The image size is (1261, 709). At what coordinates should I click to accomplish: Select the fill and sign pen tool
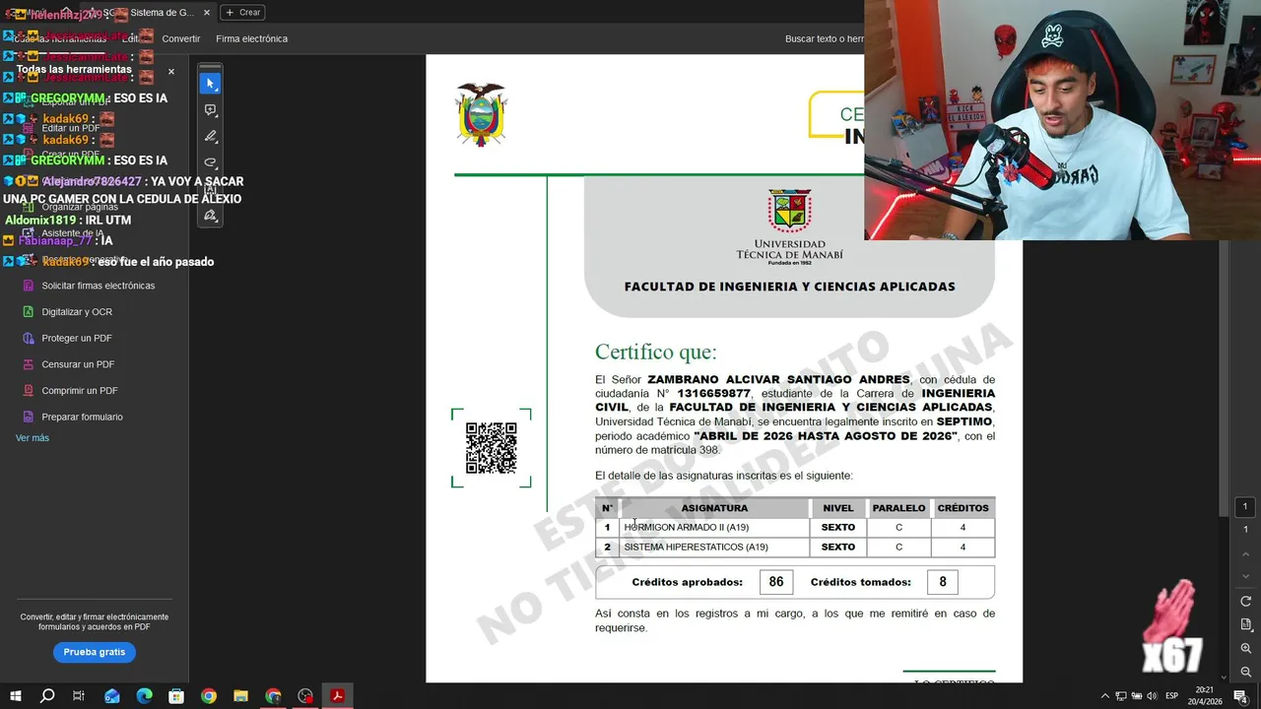tap(210, 215)
